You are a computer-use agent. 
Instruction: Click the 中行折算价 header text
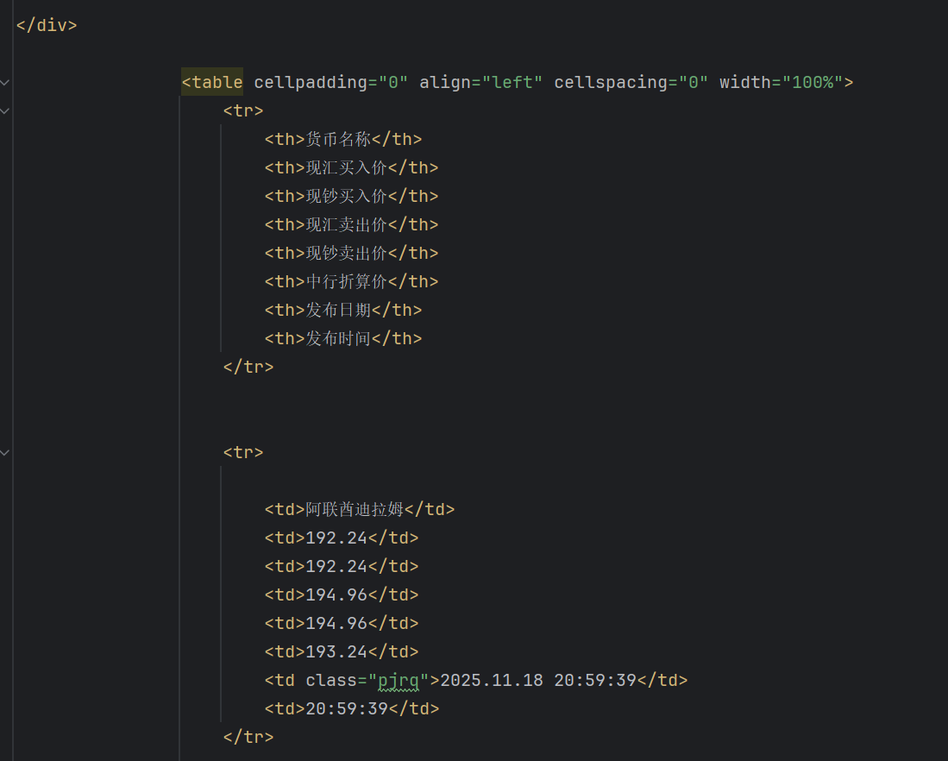tap(347, 282)
